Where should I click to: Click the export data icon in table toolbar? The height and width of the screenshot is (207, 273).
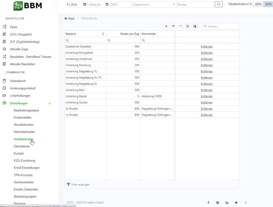tap(188, 26)
